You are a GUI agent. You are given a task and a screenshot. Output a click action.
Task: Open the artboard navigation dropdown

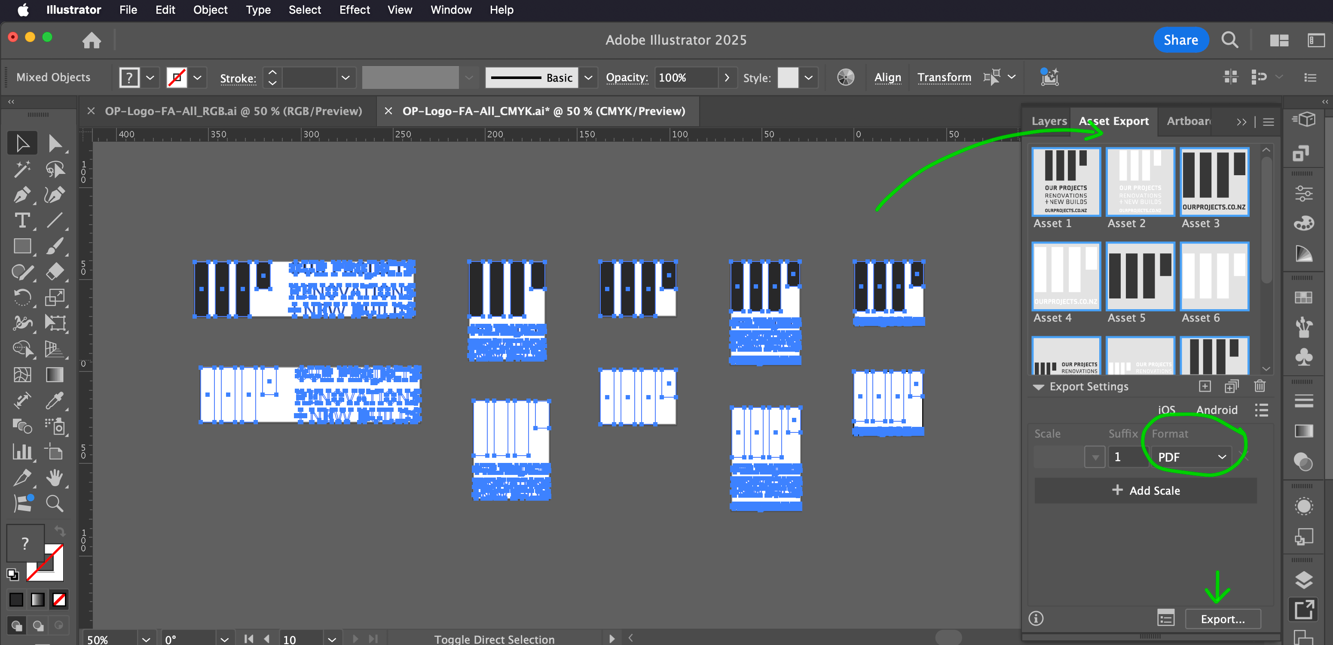tap(332, 639)
